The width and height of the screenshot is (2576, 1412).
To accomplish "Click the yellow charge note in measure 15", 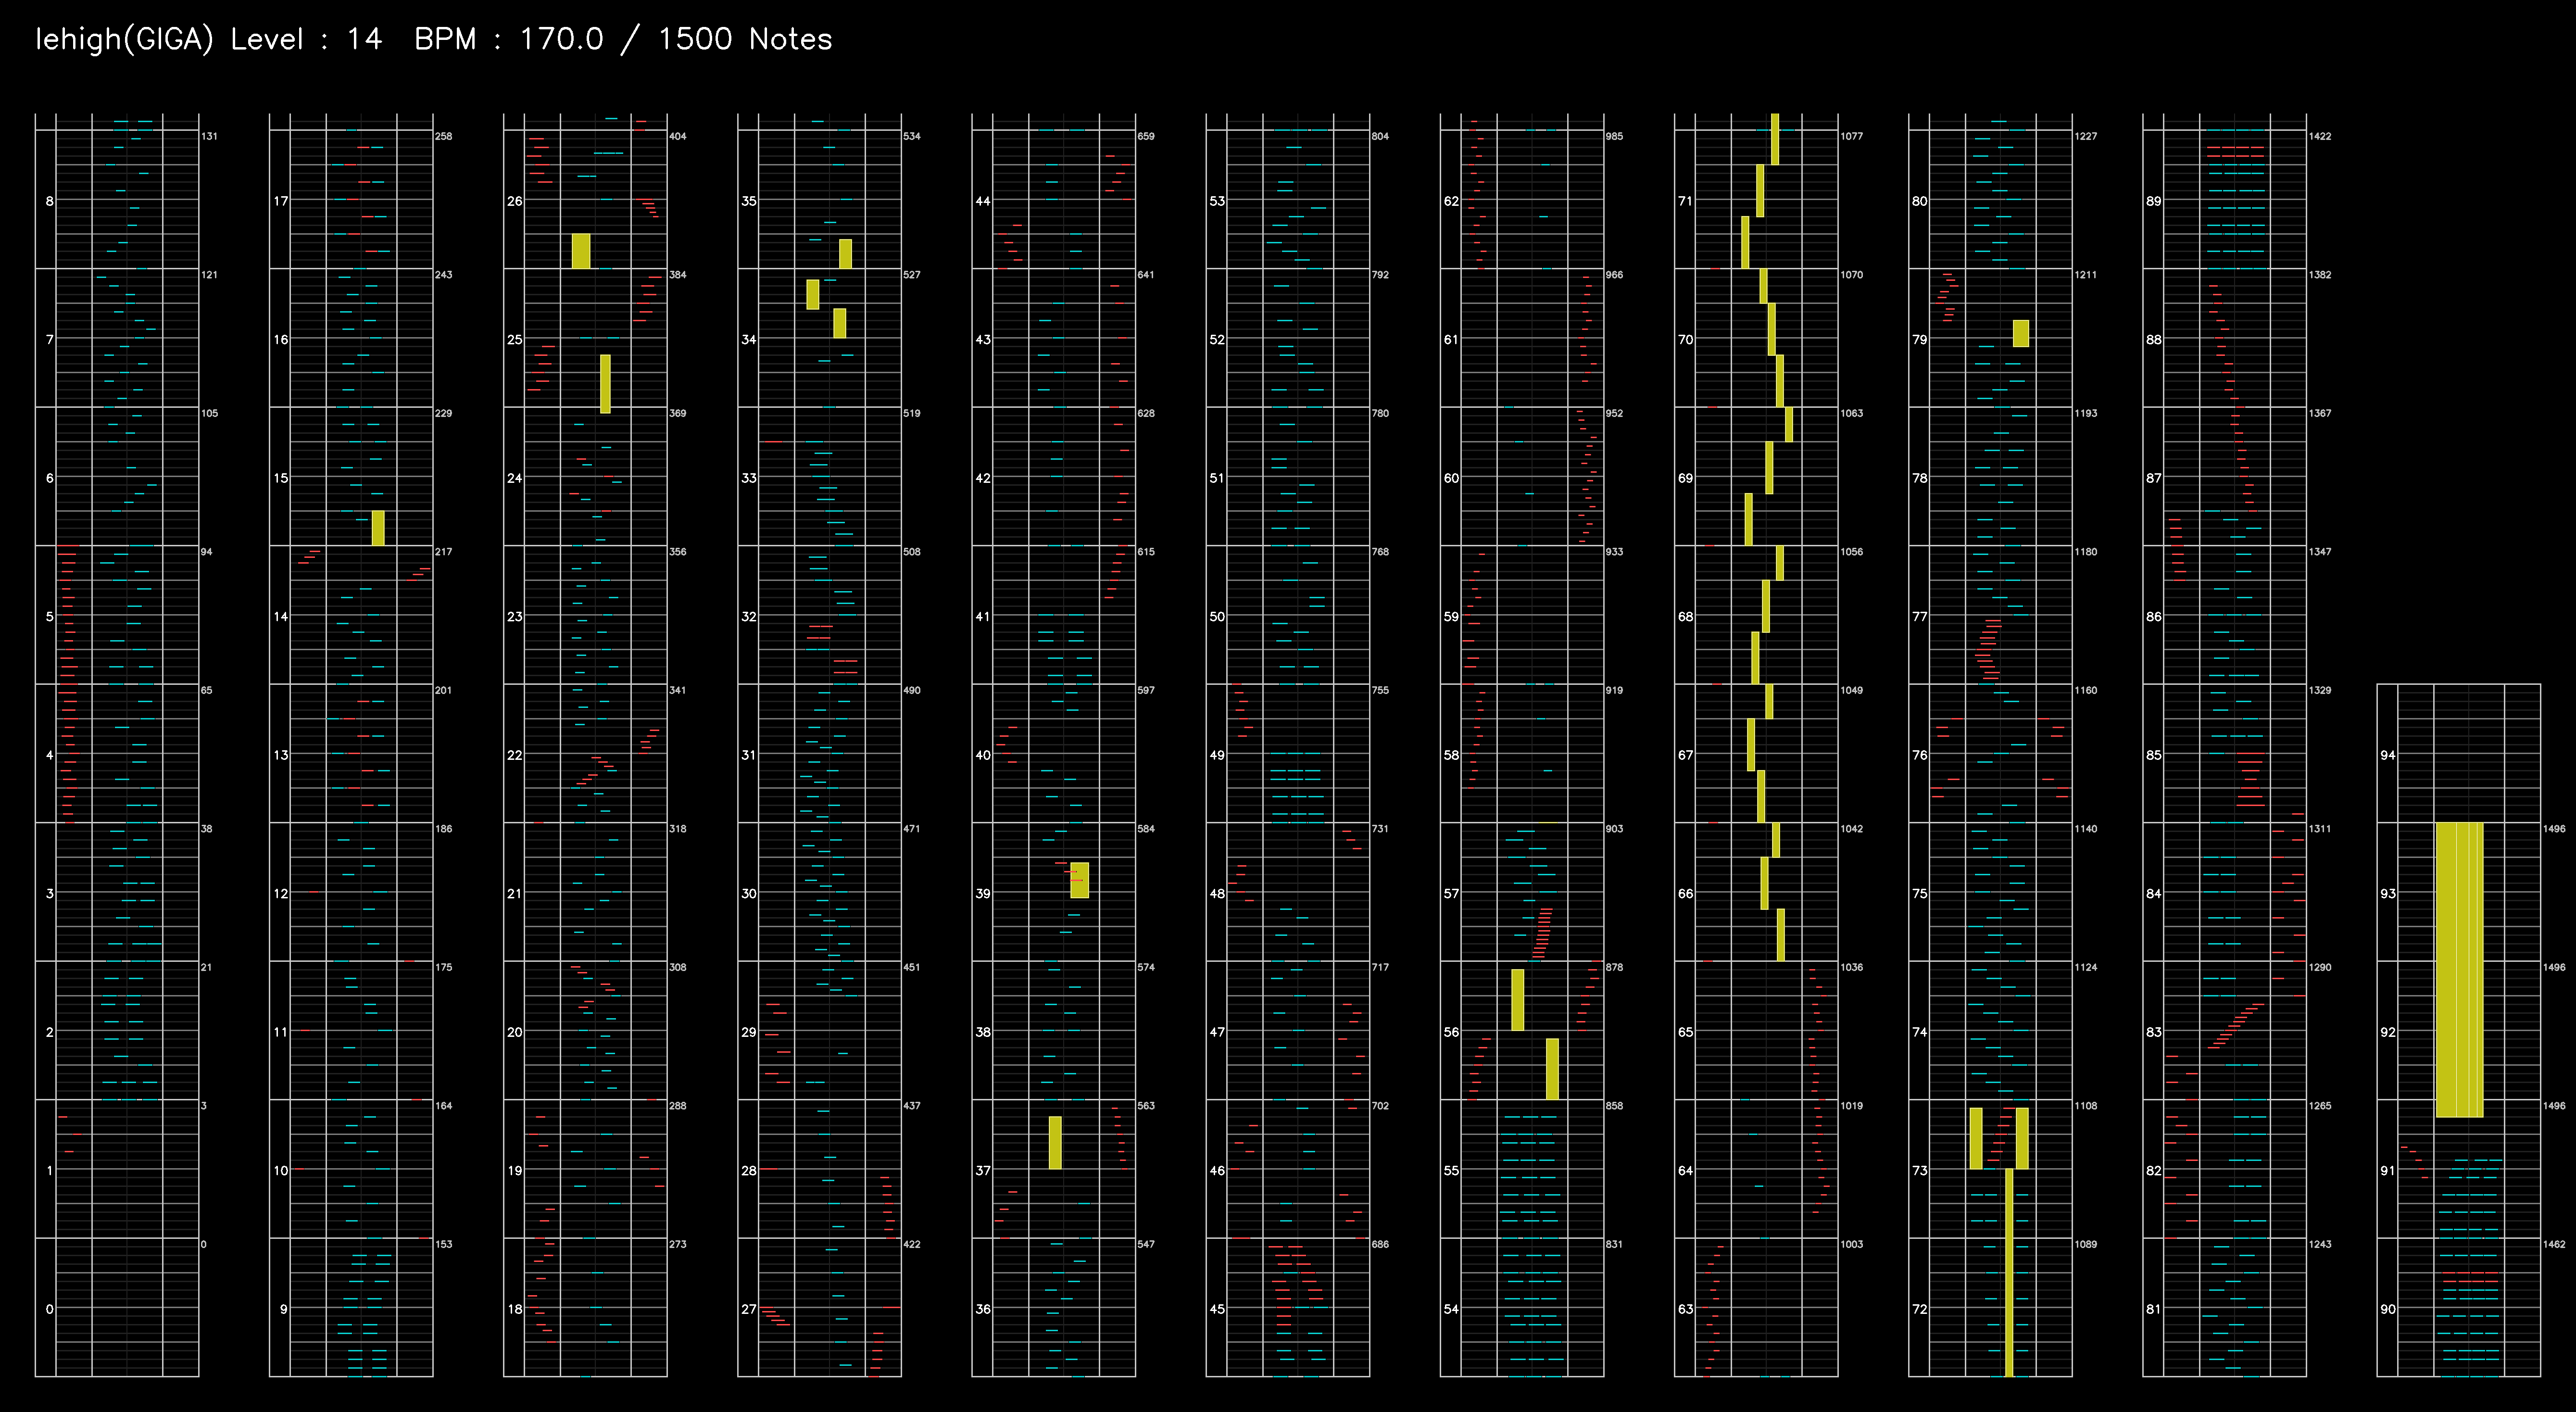I will [x=378, y=528].
